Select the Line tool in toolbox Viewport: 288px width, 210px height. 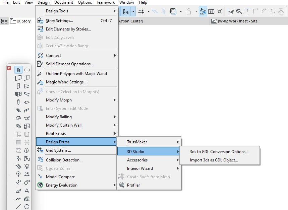click(x=18, y=207)
